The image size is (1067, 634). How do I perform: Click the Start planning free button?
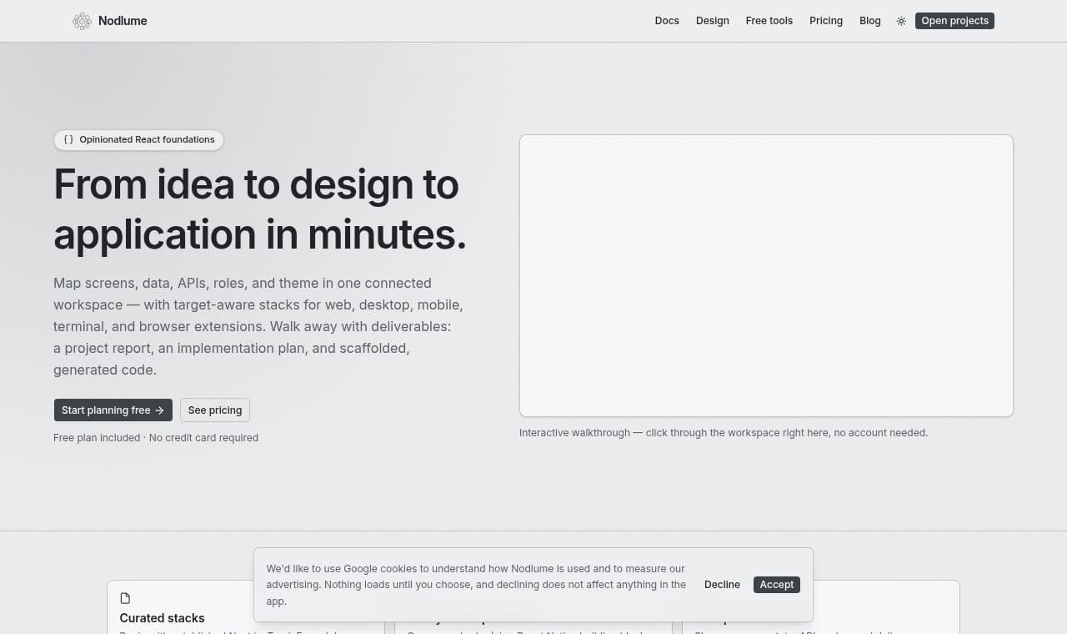coord(113,410)
